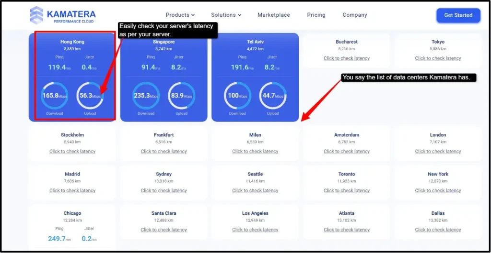Check latency for Santa Clara
This screenshot has width=491, height=253.
pyautogui.click(x=164, y=230)
